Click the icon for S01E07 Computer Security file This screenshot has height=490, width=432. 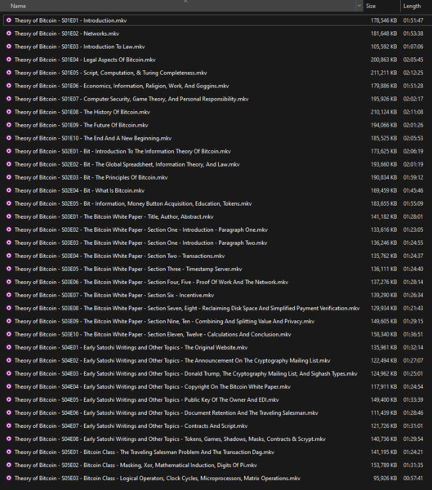9,99
